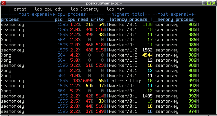Minimize the posixru@home-pc terminal window
Image resolution: width=217 pixels, height=116 pixels.
[204, 3]
